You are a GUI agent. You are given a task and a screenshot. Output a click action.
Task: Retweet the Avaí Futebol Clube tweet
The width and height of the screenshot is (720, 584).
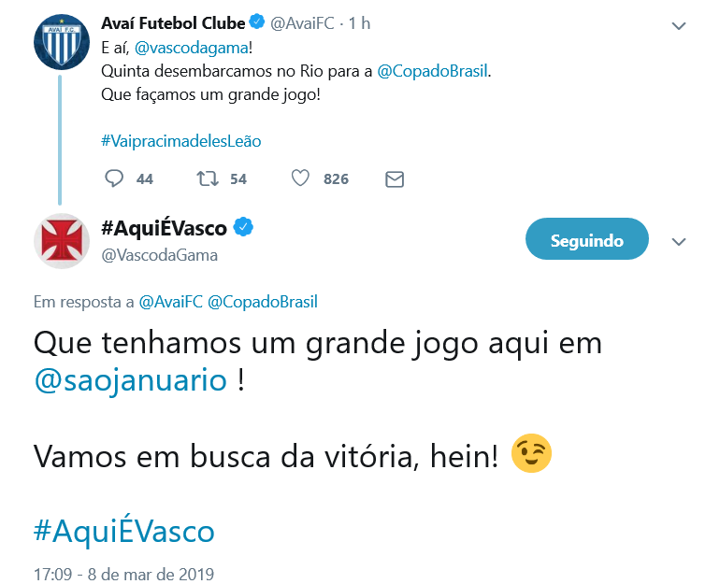208,178
